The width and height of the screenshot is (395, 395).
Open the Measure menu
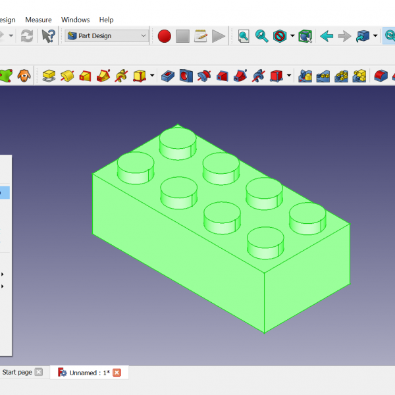(38, 20)
